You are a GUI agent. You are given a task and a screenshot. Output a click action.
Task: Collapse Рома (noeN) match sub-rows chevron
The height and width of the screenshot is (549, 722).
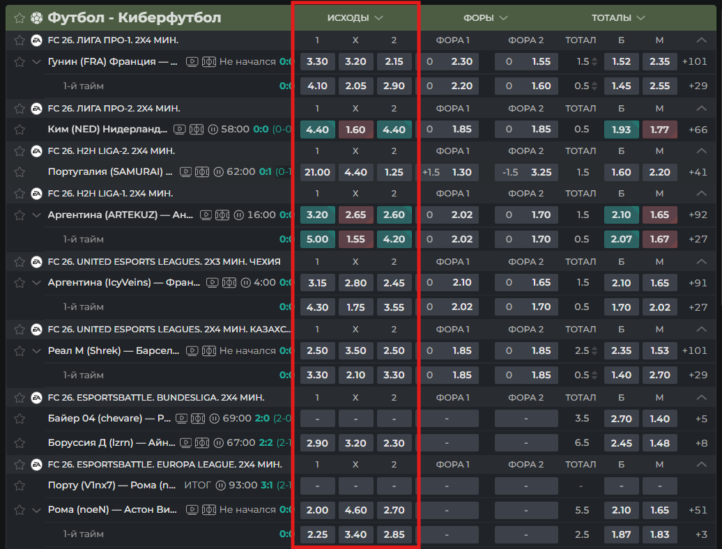tap(37, 510)
